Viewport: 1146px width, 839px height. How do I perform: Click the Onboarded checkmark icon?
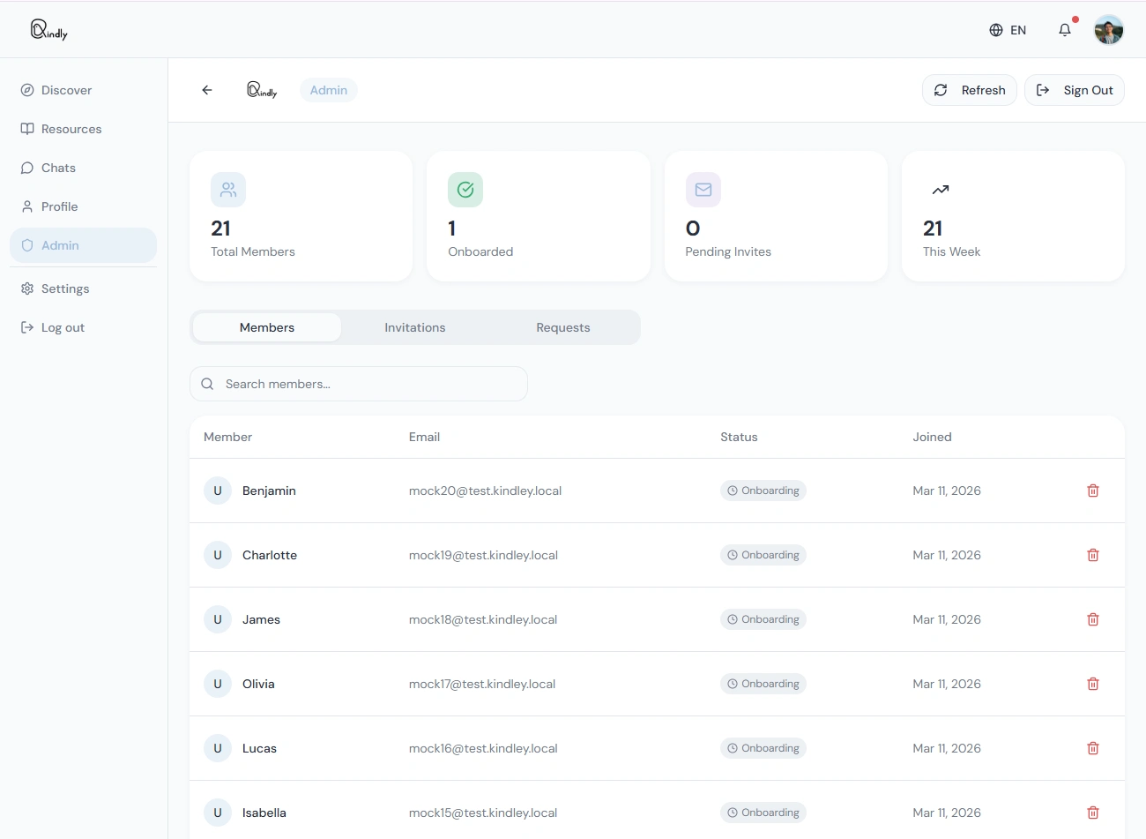[x=465, y=190]
